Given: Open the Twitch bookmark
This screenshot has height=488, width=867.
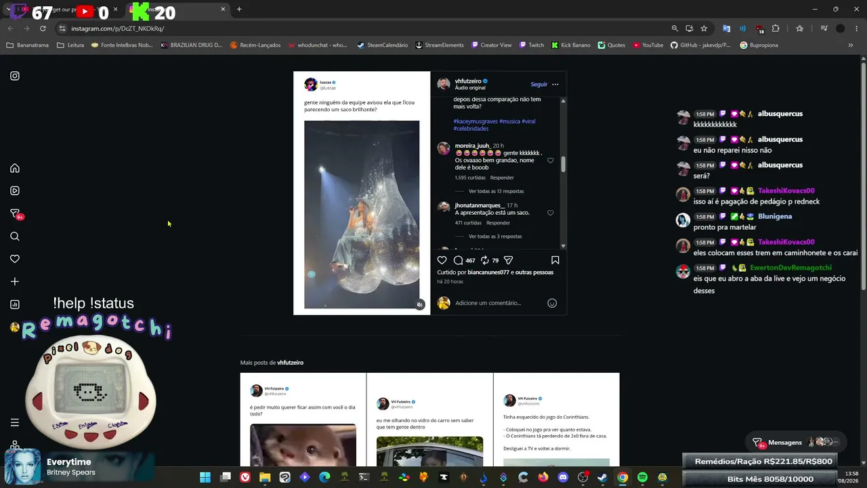Looking at the screenshot, I should pos(532,45).
